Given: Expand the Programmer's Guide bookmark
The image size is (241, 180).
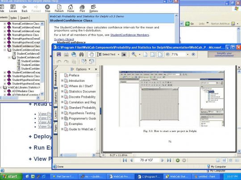Looking at the screenshot, I should [62, 118].
